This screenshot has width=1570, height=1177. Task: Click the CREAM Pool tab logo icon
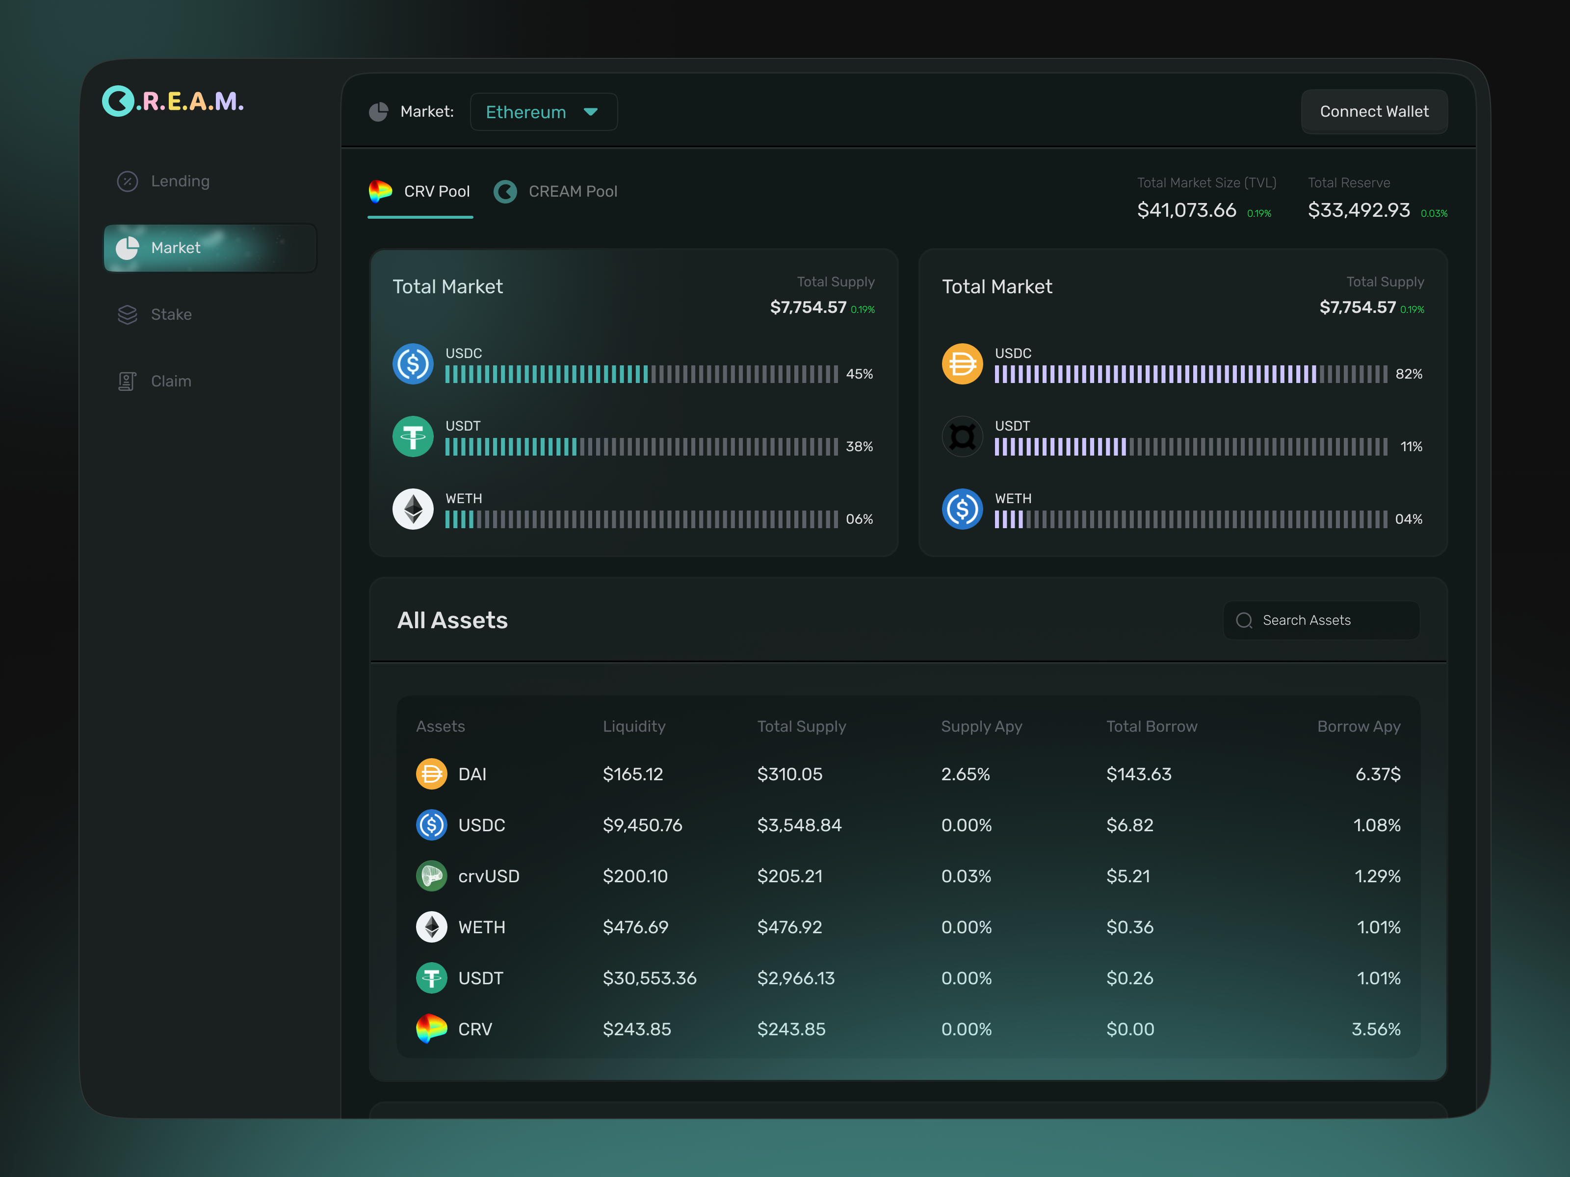point(505,192)
